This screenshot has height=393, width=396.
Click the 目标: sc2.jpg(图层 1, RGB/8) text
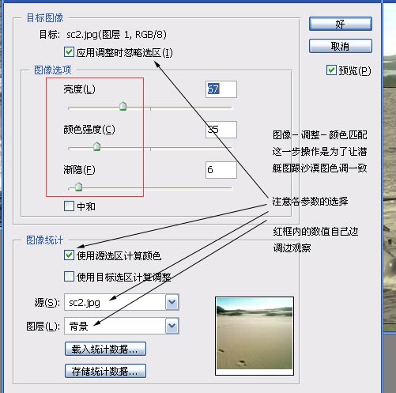[103, 35]
